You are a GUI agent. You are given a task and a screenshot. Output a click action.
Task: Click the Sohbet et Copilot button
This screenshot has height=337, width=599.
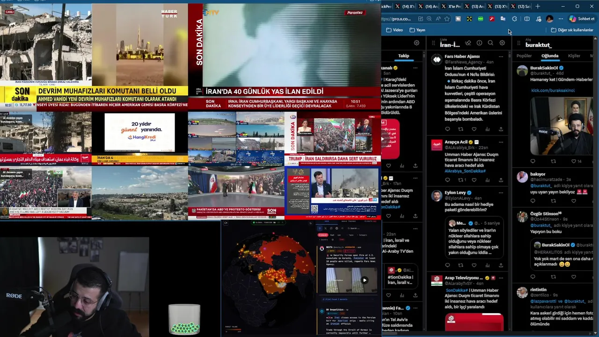(x=582, y=19)
